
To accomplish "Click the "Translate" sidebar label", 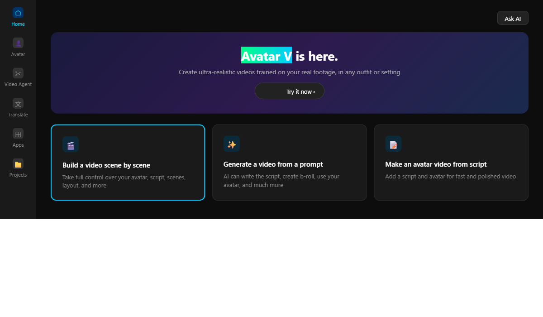I will (18, 115).
